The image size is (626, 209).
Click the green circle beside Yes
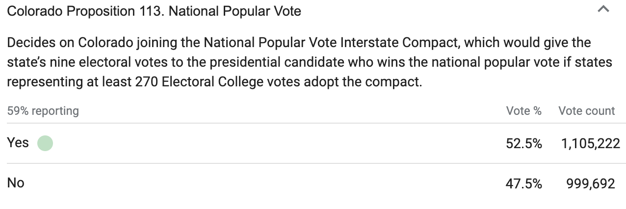pos(45,143)
